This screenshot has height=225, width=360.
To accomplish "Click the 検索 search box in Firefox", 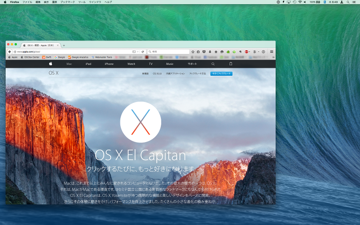I will (x=169, y=52).
